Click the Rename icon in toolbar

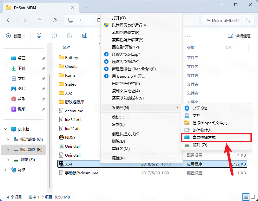[x=85, y=36]
